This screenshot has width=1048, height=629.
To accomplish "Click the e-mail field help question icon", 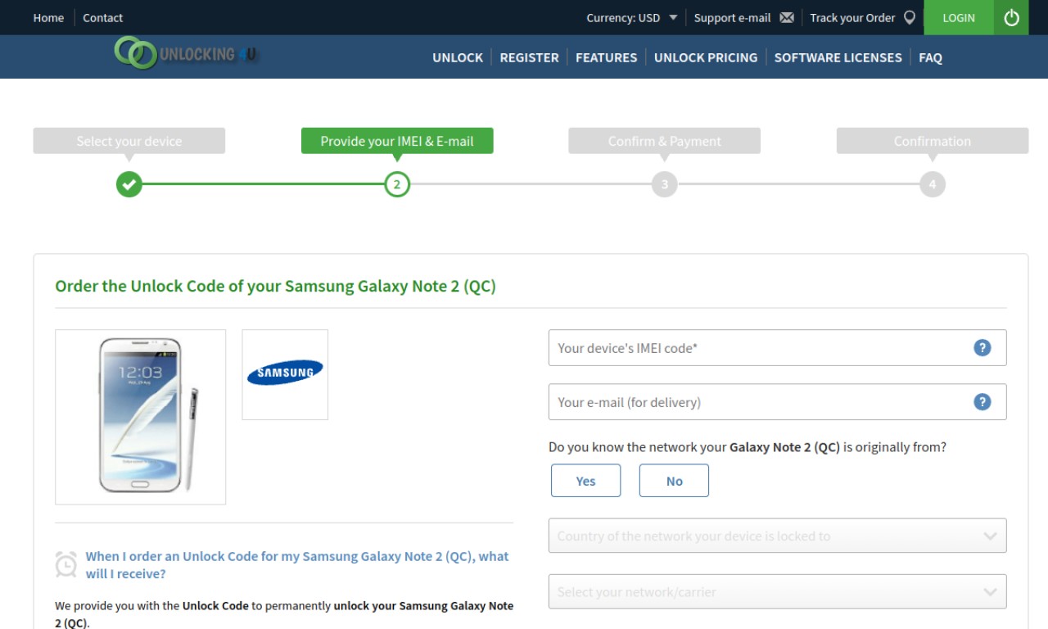I will 982,402.
